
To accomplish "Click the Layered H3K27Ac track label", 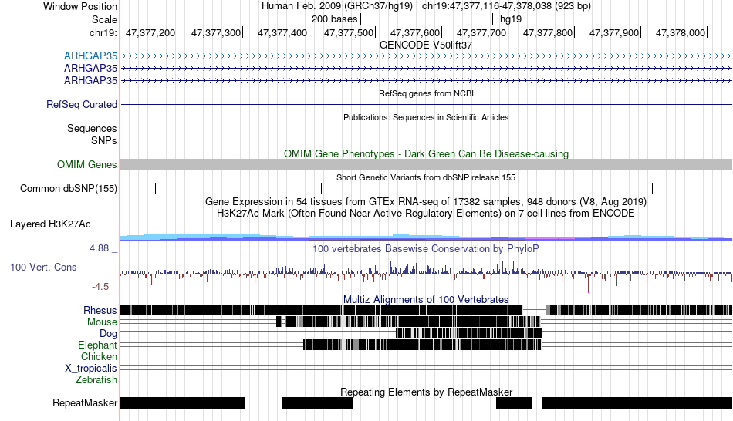I will tap(50, 224).
